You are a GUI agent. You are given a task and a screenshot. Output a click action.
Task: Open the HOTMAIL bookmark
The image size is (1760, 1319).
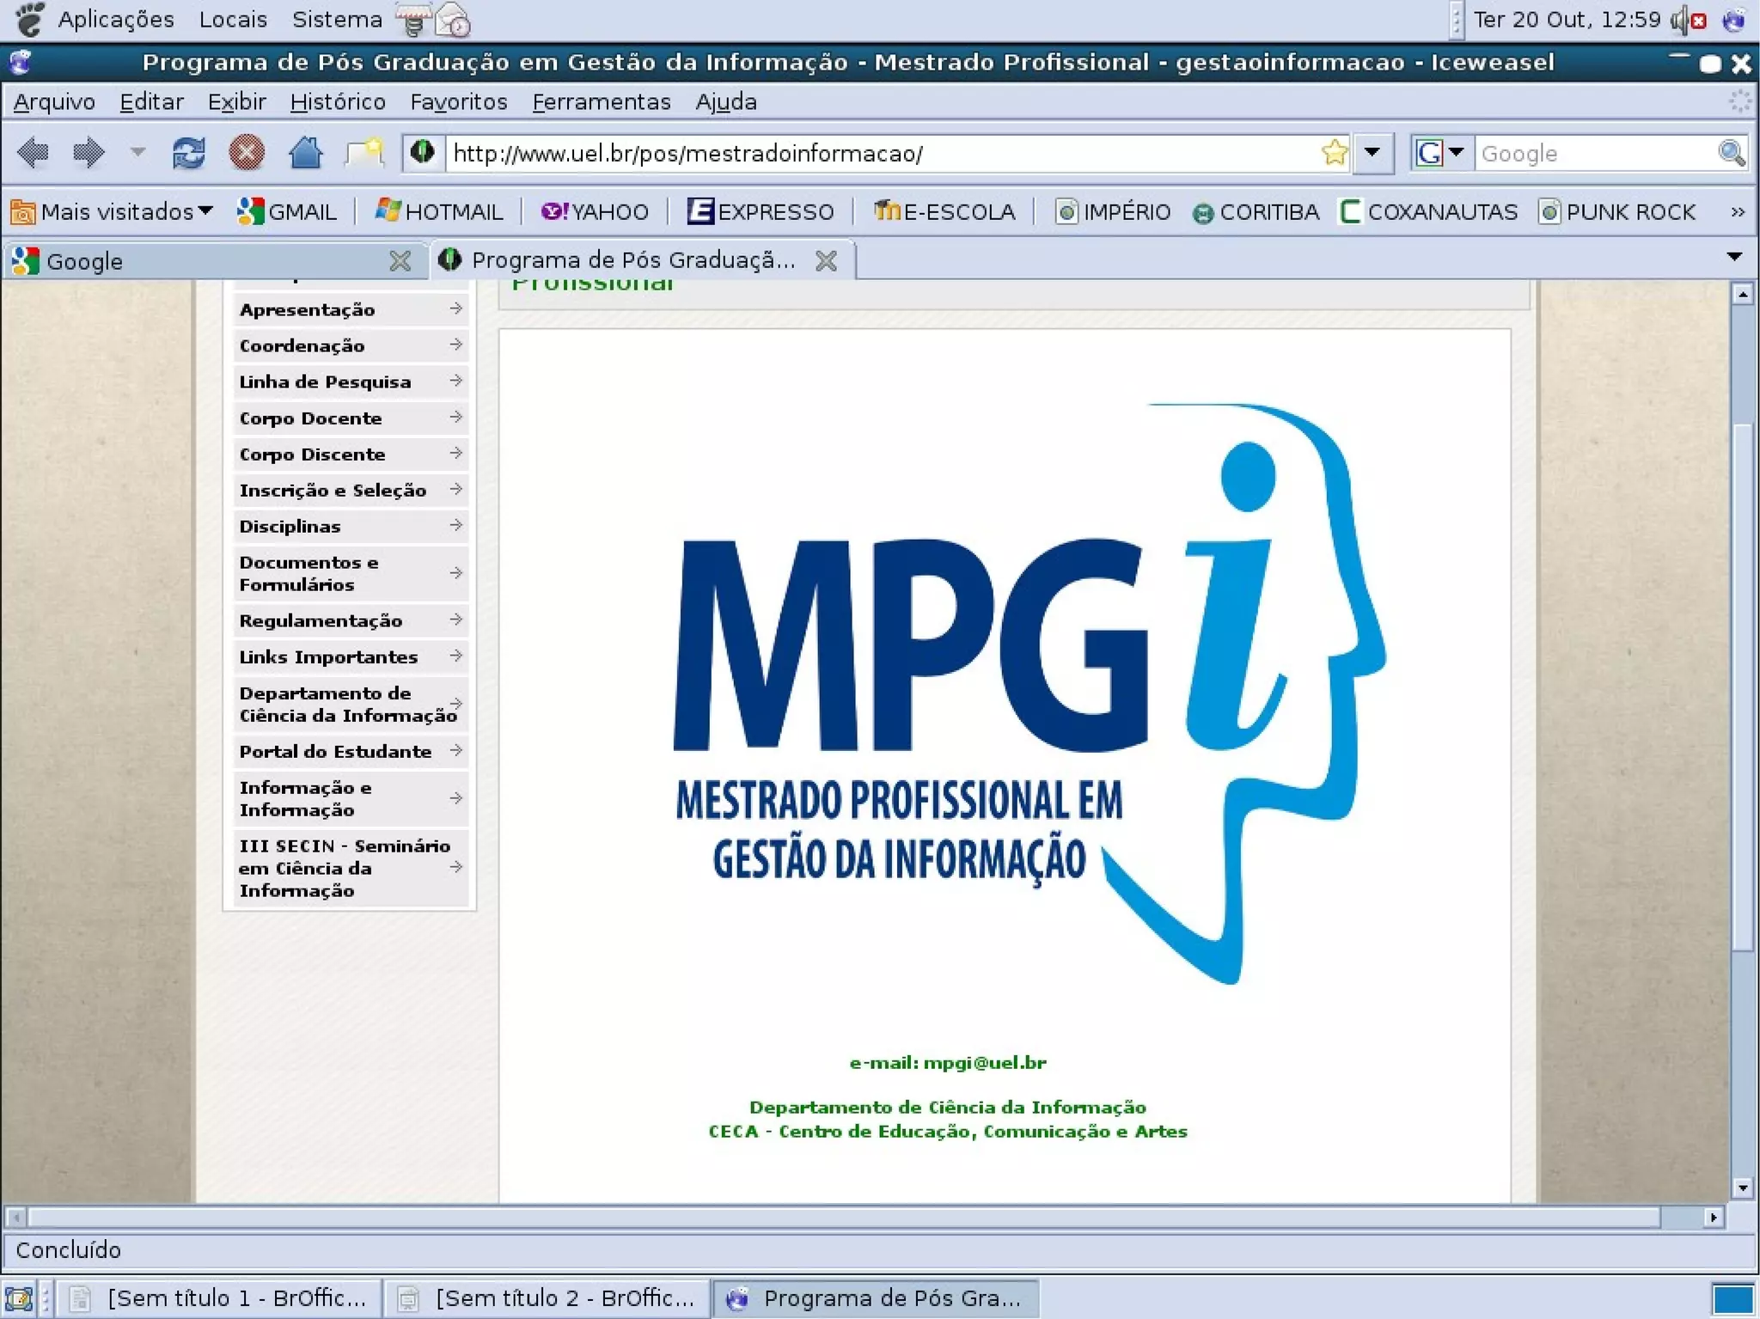(439, 211)
